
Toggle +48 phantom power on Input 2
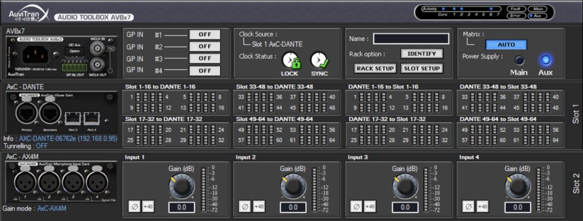[259, 207]
